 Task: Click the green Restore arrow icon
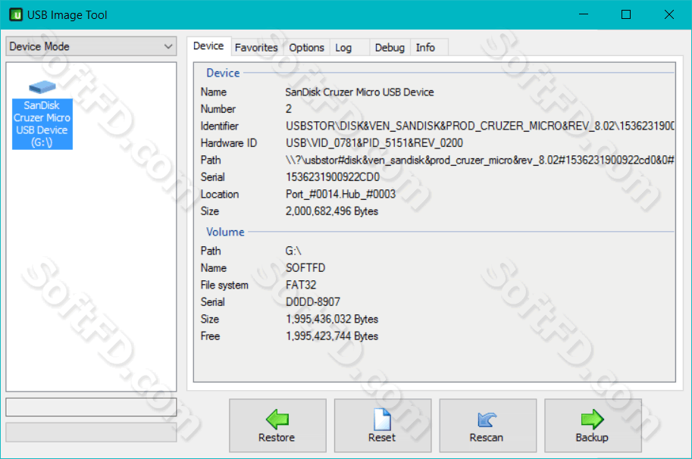click(277, 419)
